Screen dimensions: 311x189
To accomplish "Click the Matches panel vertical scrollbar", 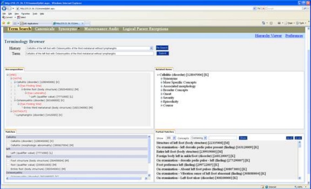I will (149, 156).
